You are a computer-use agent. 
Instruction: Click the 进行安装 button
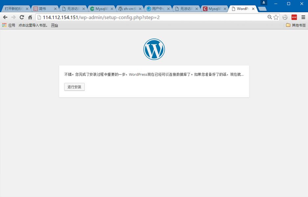(x=74, y=87)
